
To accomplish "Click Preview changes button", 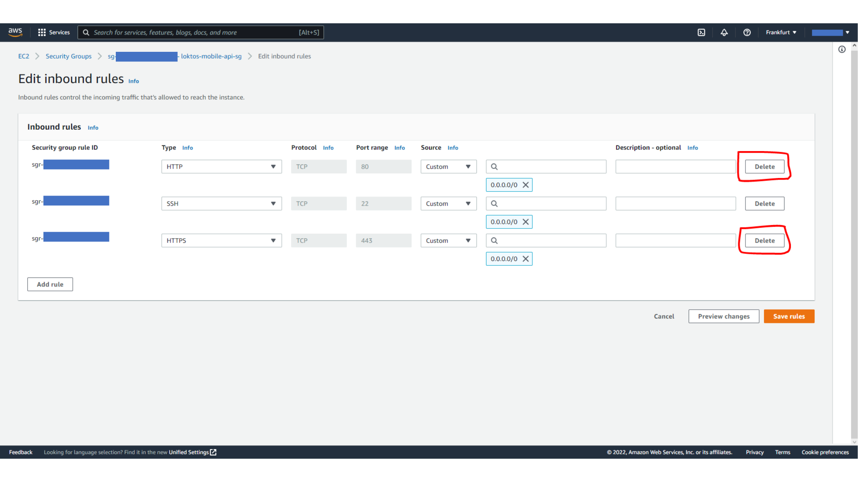I will (x=724, y=317).
